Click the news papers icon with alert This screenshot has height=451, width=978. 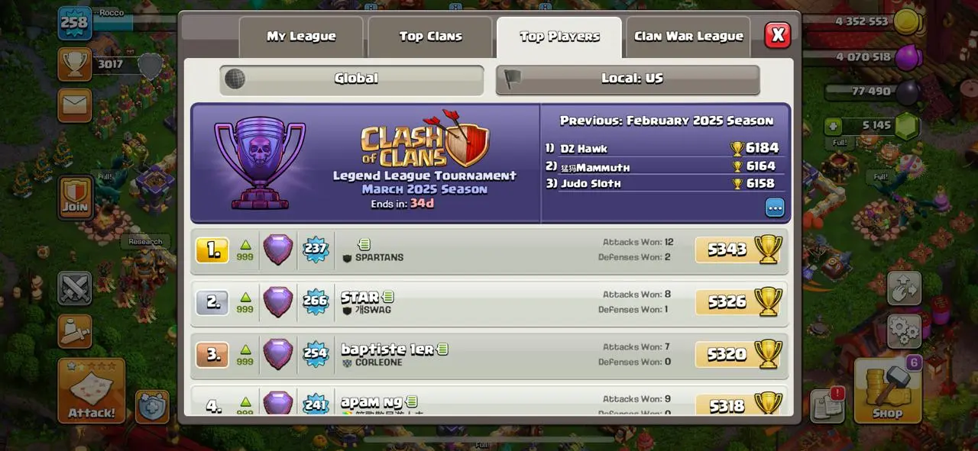coord(827,406)
